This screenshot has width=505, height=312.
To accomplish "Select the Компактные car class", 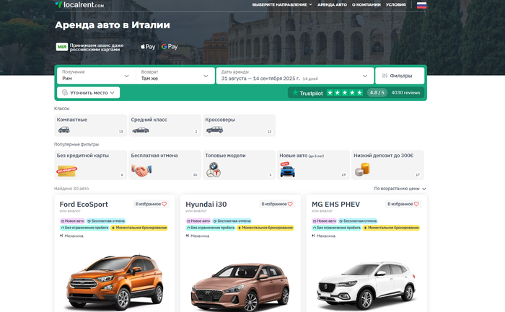I will pyautogui.click(x=90, y=125).
